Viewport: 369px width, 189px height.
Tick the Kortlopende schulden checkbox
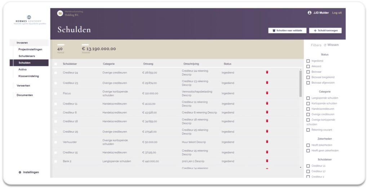(x=308, y=103)
